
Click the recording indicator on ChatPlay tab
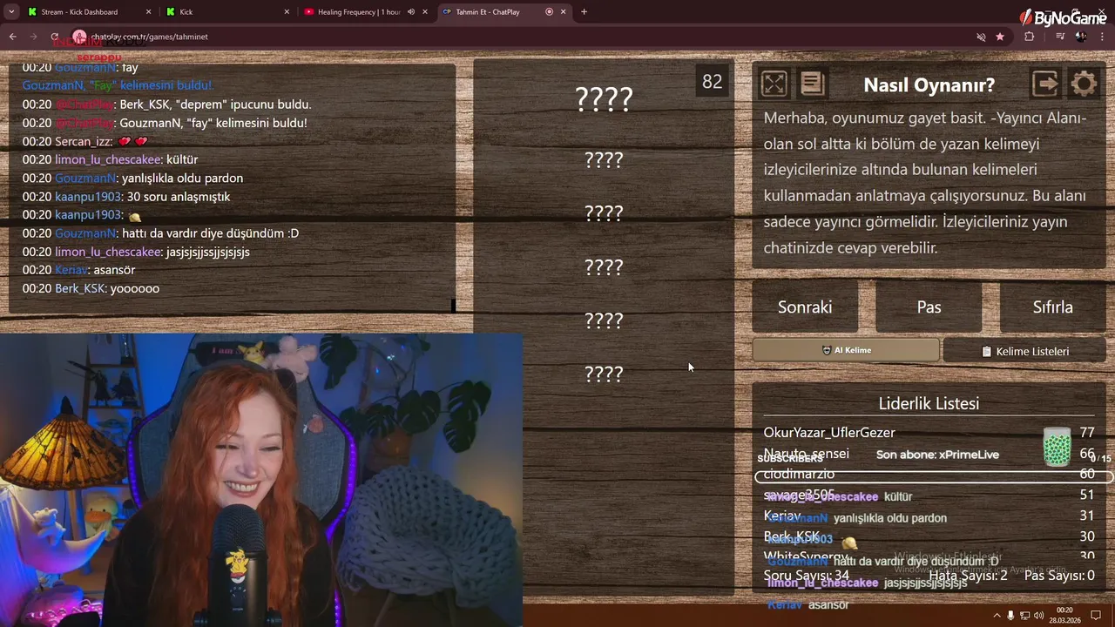click(549, 12)
